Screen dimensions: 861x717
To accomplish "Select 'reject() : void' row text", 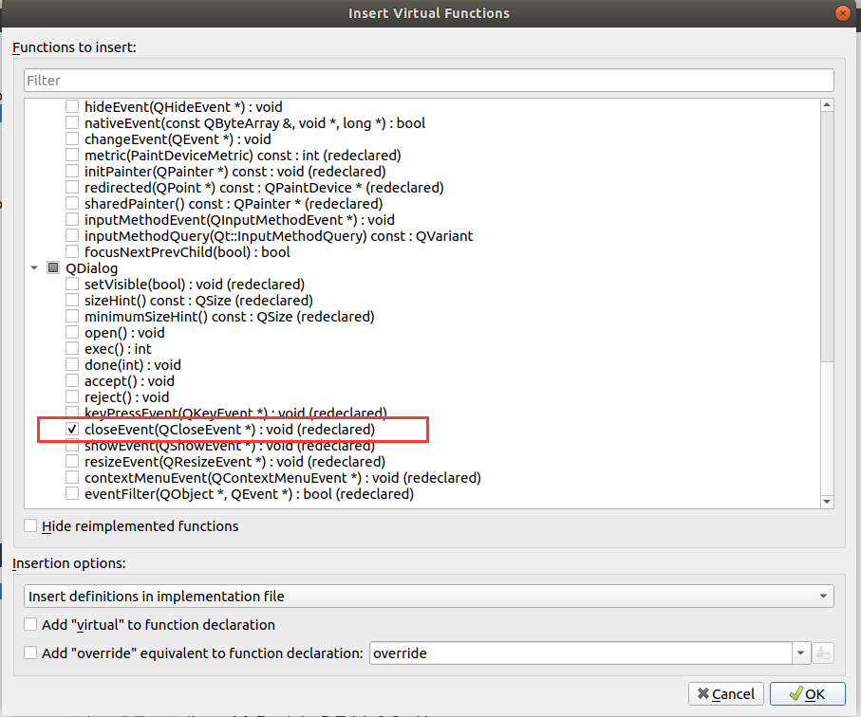I will pos(127,397).
